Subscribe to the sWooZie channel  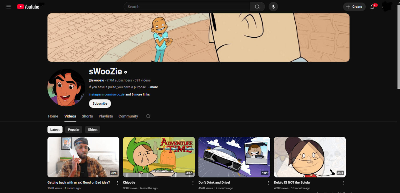[x=100, y=103]
